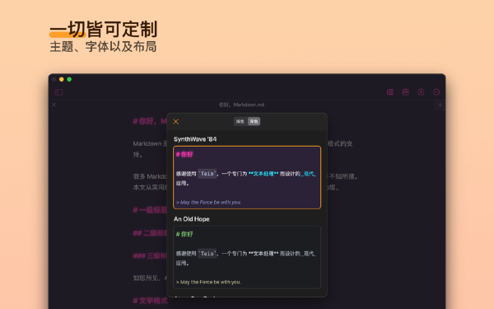This screenshot has width=494, height=309.
Task: Close the theme picker with orange X
Action: pos(176,122)
